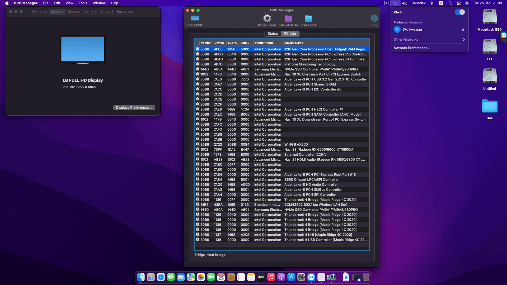Expand the Other Networks chevron
This screenshot has height=285, width=507.
(x=464, y=40)
